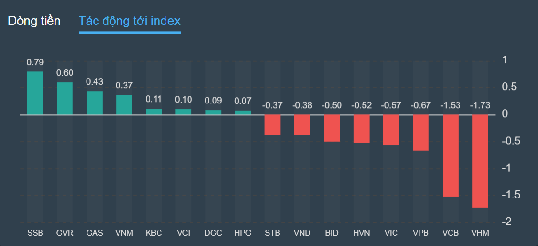This screenshot has height=246, width=538.
Task: Click the red VIC bar
Action: point(391,130)
